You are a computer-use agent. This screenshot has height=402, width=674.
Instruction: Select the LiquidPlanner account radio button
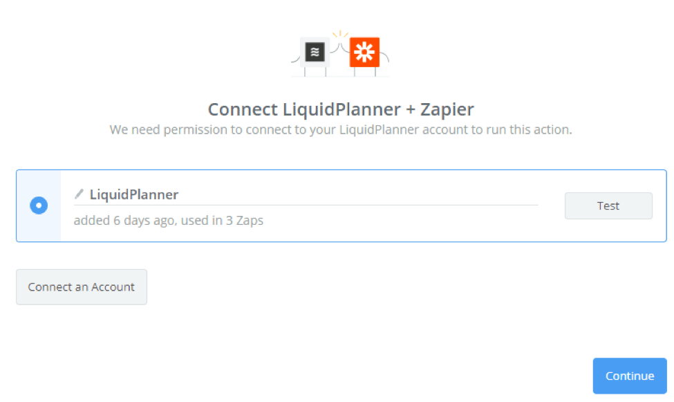coord(39,205)
